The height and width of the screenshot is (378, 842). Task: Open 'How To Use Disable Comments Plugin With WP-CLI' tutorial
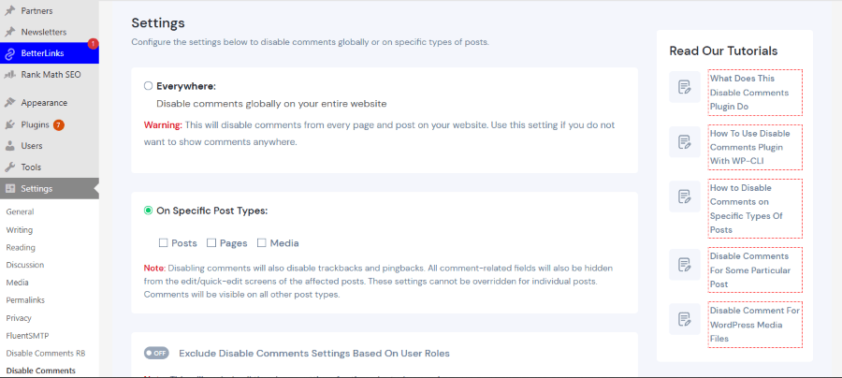pyautogui.click(x=754, y=147)
